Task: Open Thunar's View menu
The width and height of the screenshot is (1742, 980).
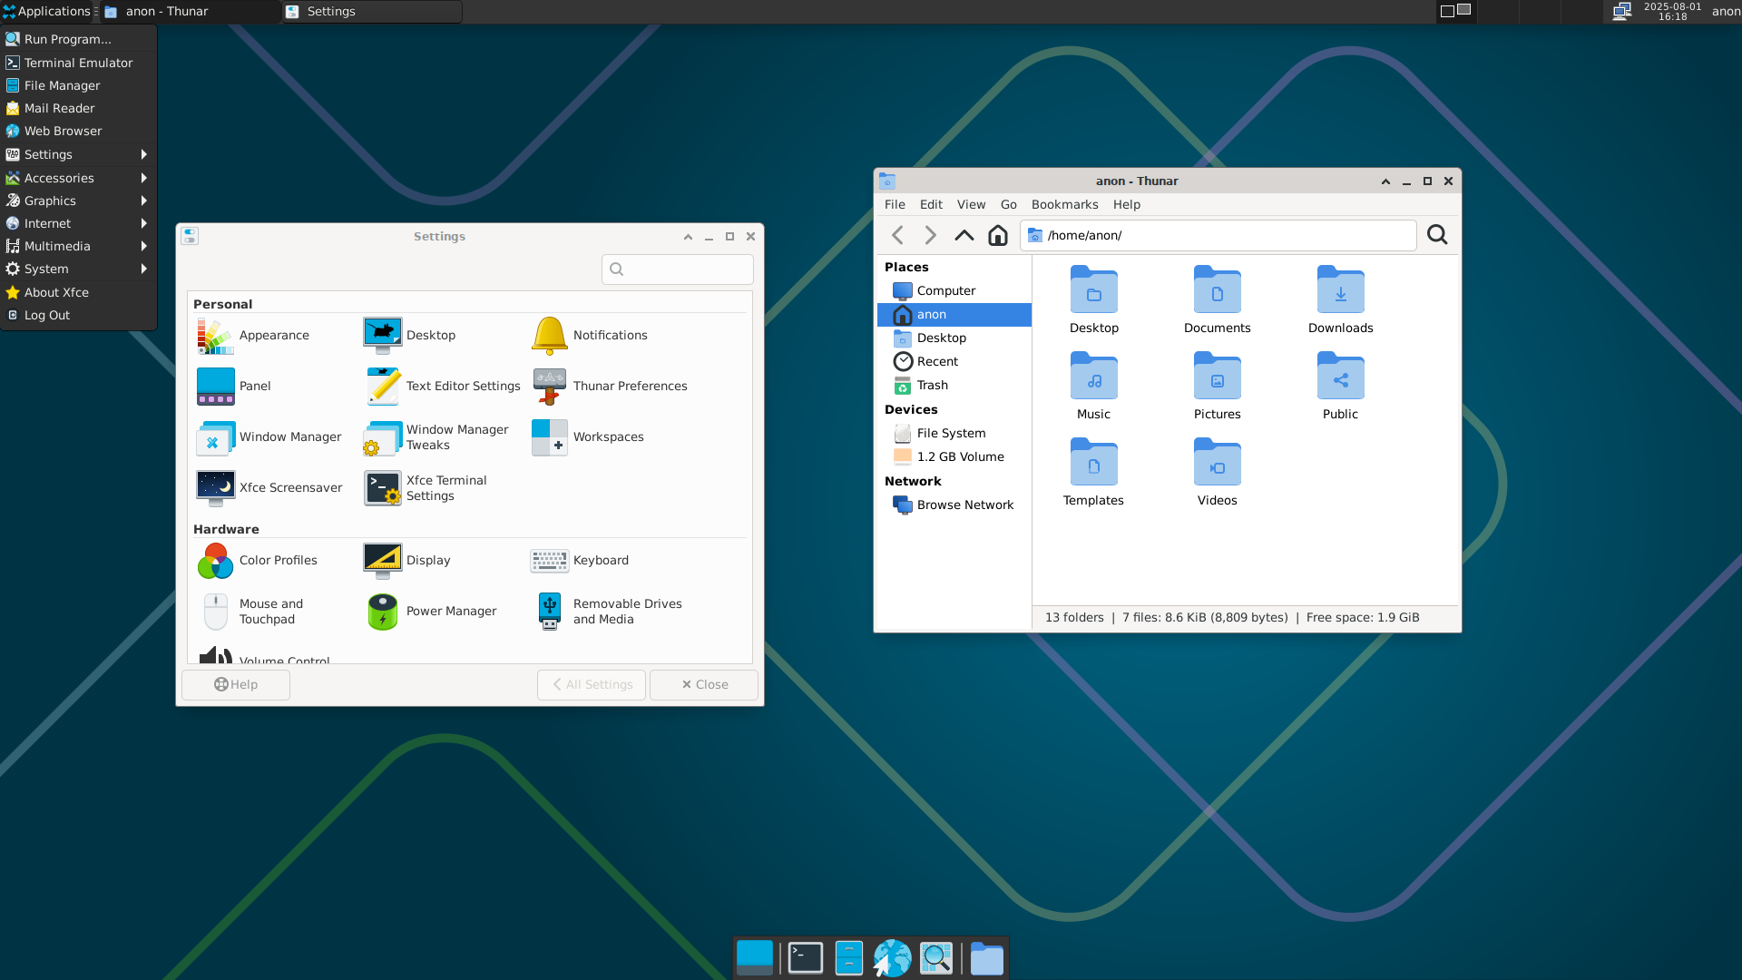Action: (x=970, y=205)
